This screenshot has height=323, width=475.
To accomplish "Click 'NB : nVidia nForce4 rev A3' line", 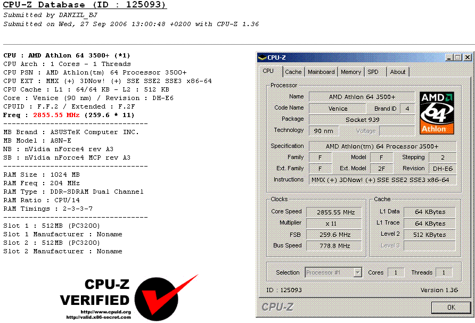I will click(58, 149).
